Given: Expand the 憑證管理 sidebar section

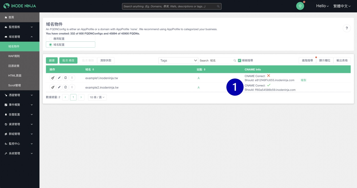Looking at the screenshot, I should click(x=20, y=95).
